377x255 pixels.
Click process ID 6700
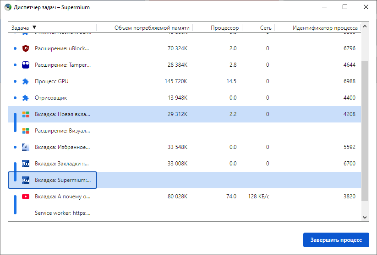tap(350, 164)
